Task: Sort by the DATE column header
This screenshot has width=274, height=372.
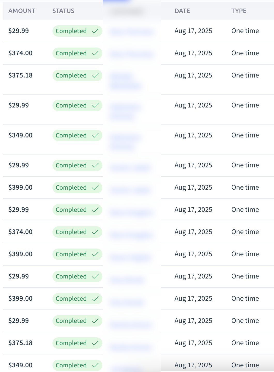Action: [182, 11]
